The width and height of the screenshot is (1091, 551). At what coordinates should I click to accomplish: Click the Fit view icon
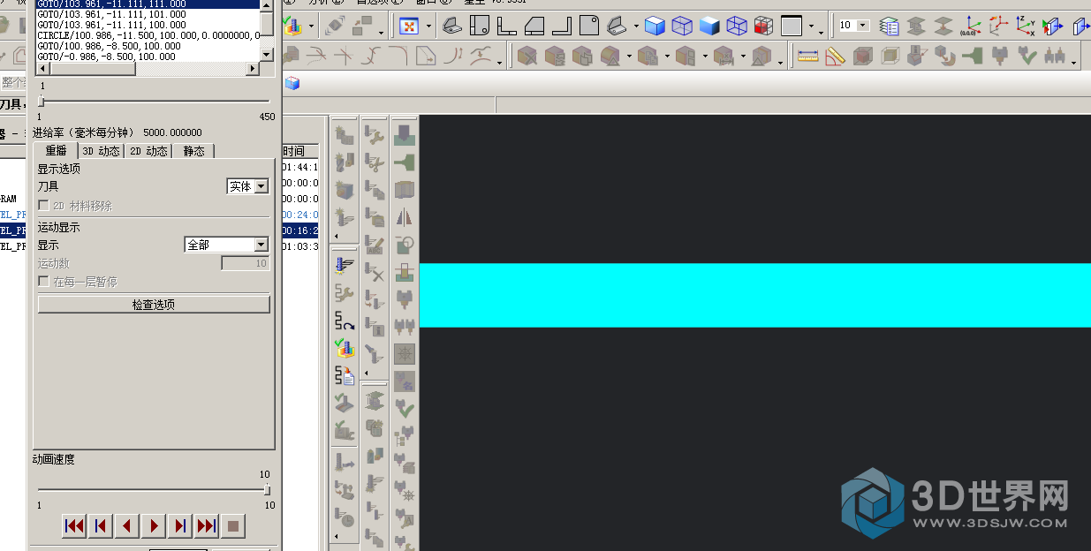coord(408,26)
